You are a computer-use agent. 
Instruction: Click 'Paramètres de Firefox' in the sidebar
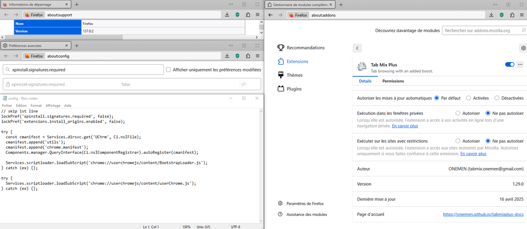tap(304, 204)
